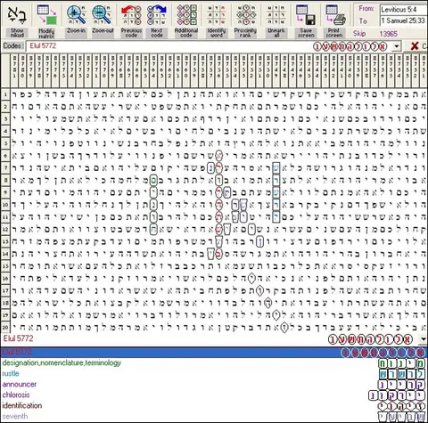Click the To field 1 Samuel 25:33
Viewport: 428px width, 423px height.
(403, 20)
